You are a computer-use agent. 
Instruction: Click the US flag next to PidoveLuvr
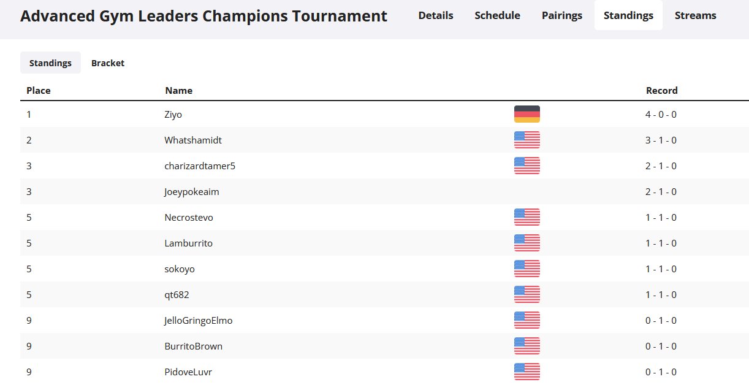click(x=527, y=372)
